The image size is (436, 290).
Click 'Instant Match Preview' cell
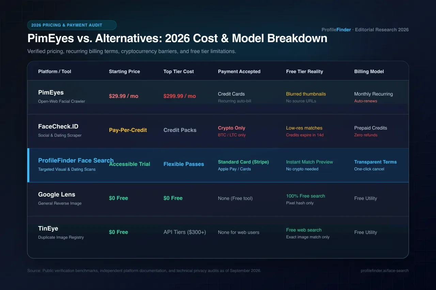tap(310, 162)
